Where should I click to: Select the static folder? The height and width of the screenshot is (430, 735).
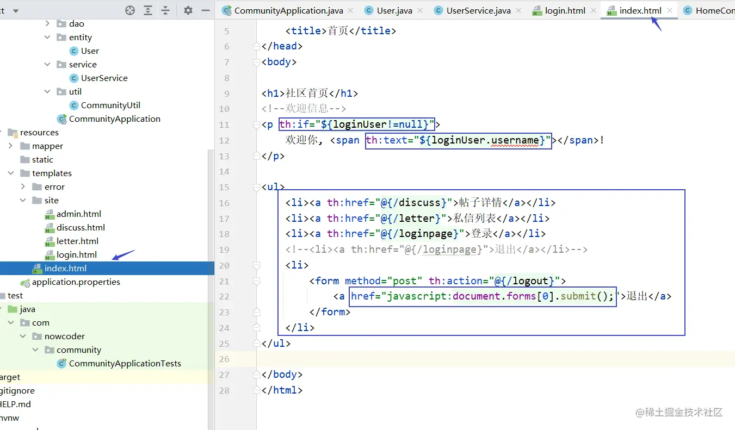[x=42, y=159]
